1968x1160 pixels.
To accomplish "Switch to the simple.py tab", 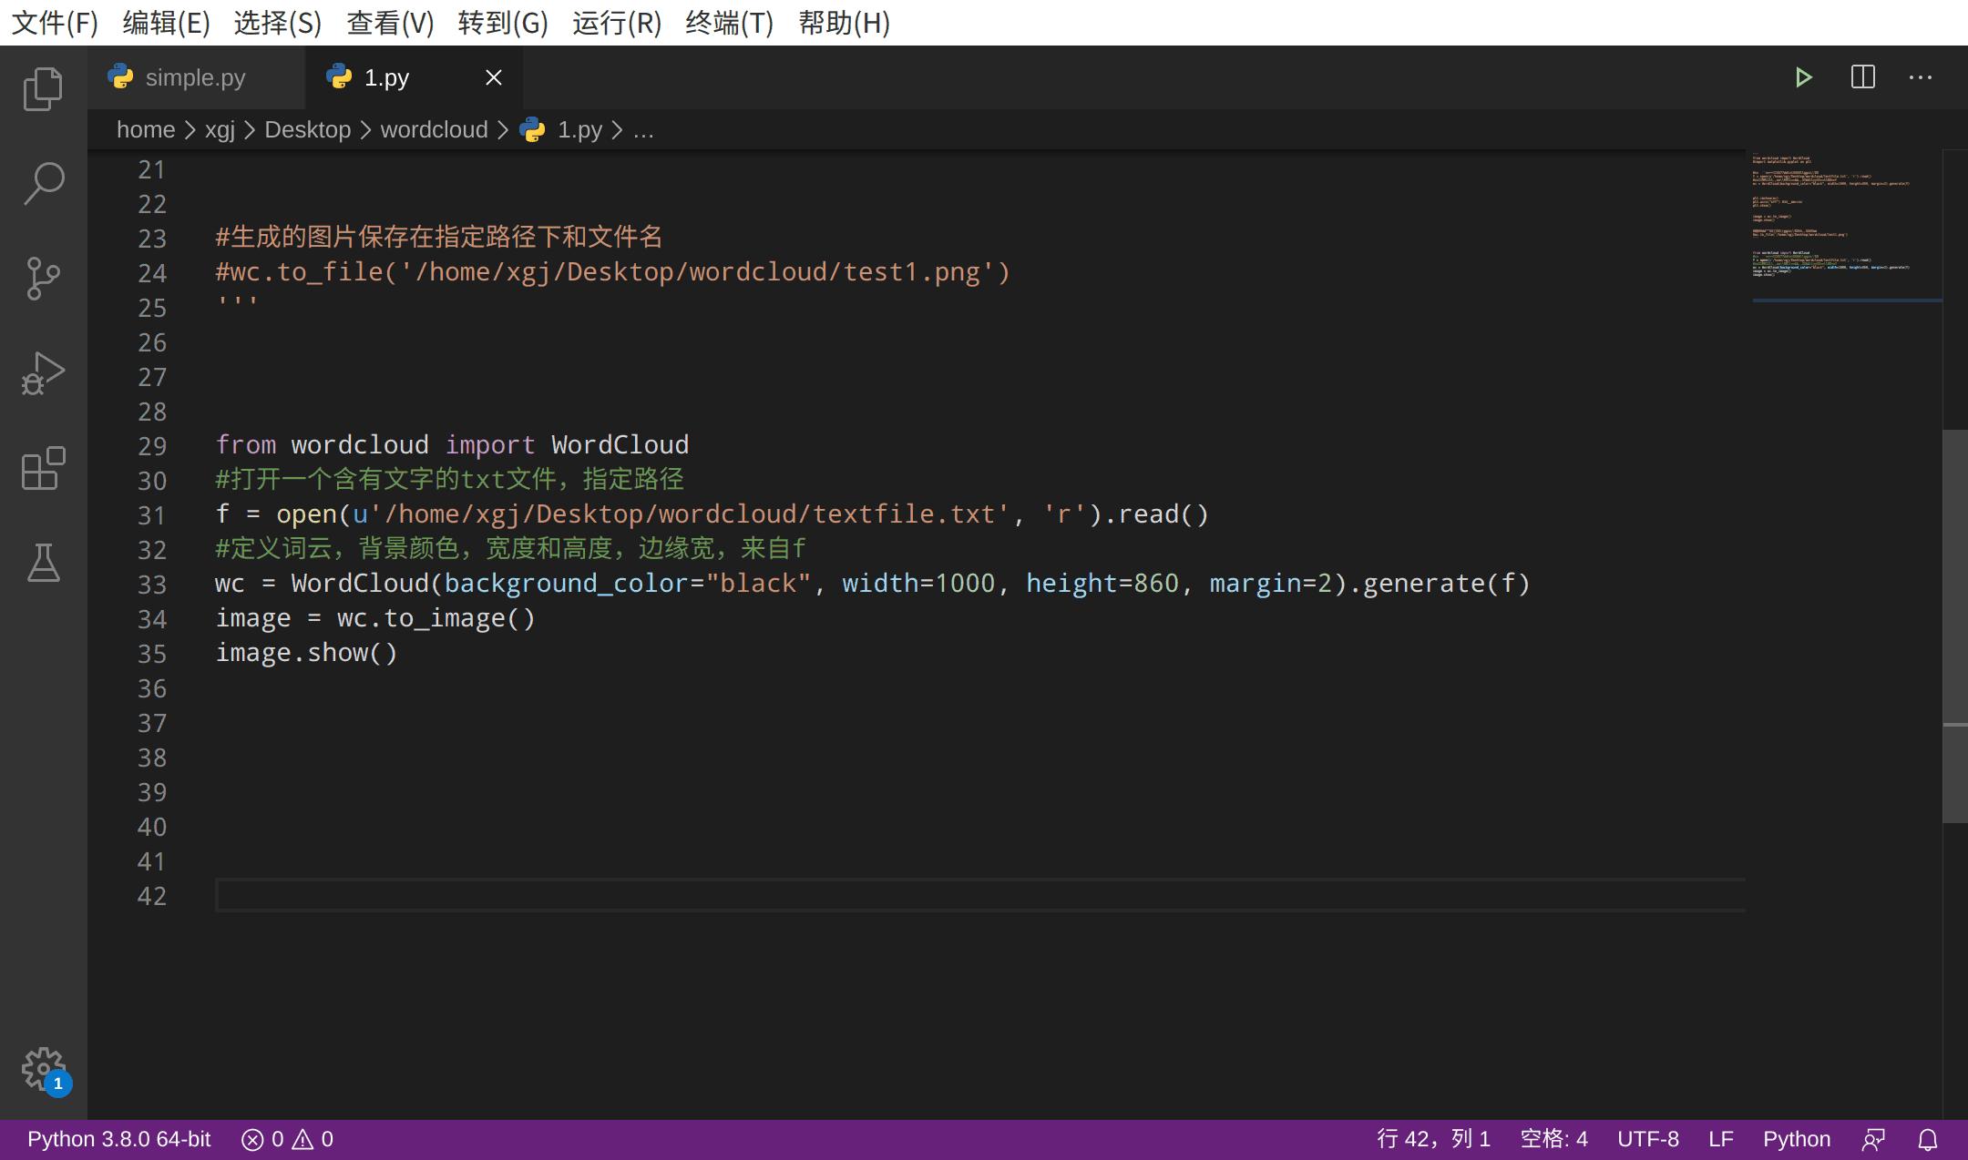I will [x=195, y=77].
